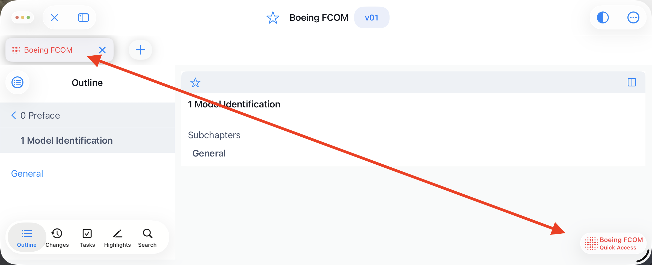Open the Tasks checklist tab

tap(87, 237)
